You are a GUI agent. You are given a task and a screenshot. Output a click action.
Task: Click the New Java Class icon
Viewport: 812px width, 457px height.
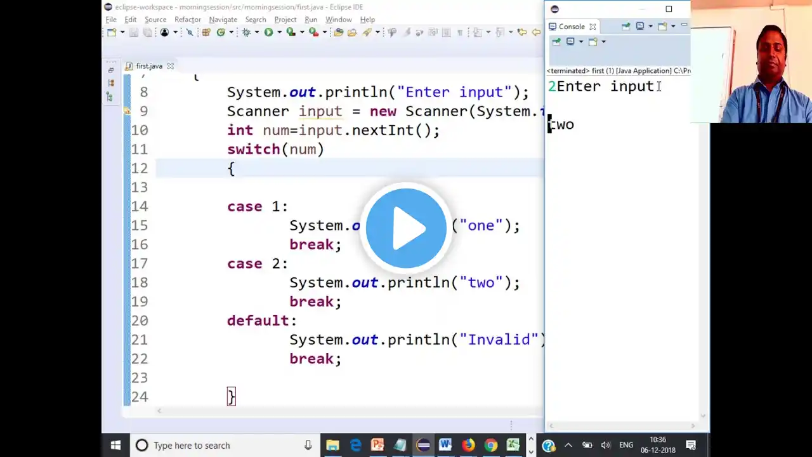[x=221, y=32]
